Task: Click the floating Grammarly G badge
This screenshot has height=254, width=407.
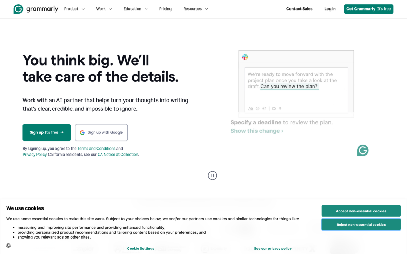Action: (362, 150)
